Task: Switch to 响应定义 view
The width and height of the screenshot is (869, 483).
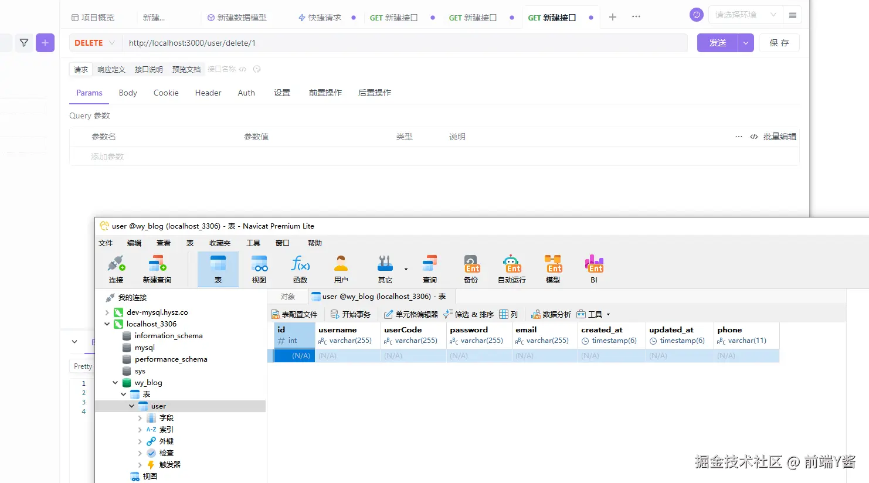Action: point(111,69)
